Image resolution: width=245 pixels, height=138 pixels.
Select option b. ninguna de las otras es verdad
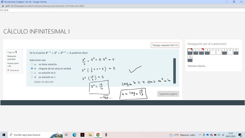click(32, 69)
